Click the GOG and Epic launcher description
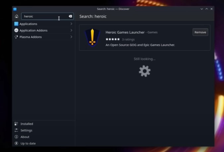The width and height of the screenshot is (224, 152). pyautogui.click(x=140, y=45)
